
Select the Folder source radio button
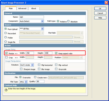(x=6, y=37)
